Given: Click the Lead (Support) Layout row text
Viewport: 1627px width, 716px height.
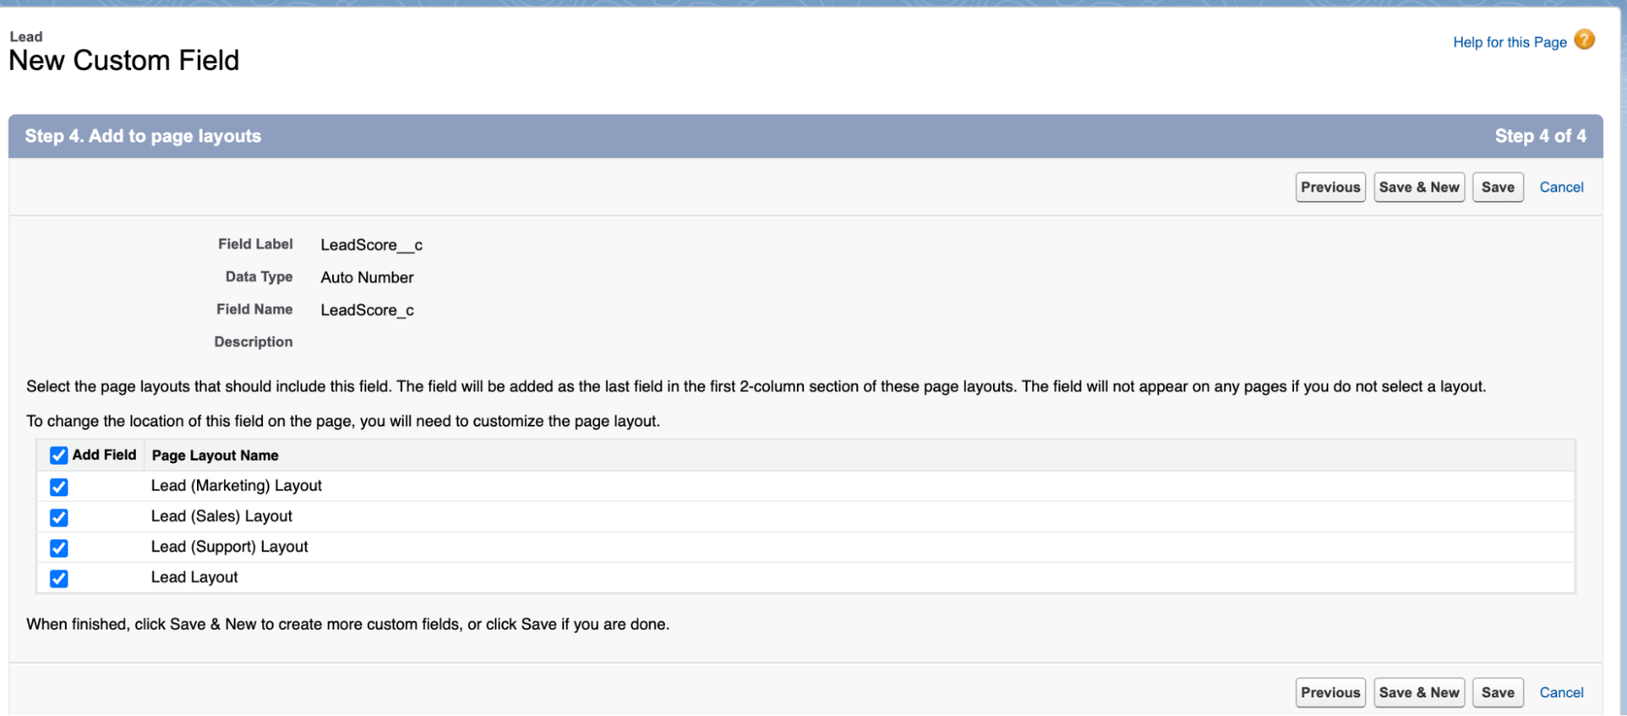Looking at the screenshot, I should click(x=230, y=547).
